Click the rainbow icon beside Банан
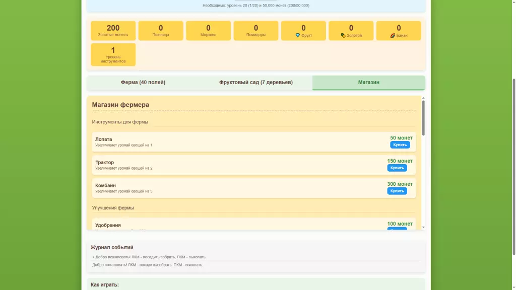Viewport: 516px width, 290px height. pyautogui.click(x=393, y=36)
